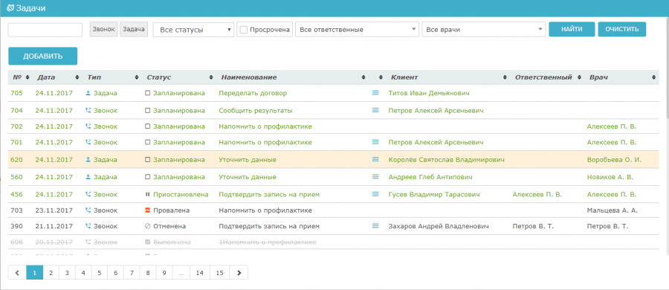This screenshot has width=669, height=290.
Task: Open details icon for task 560 row
Action: click(x=375, y=176)
